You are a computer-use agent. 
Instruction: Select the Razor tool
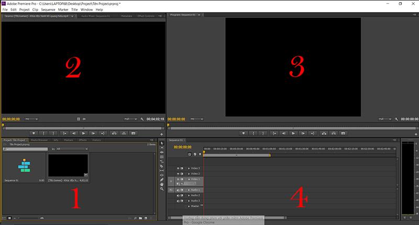pyautogui.click(x=162, y=166)
